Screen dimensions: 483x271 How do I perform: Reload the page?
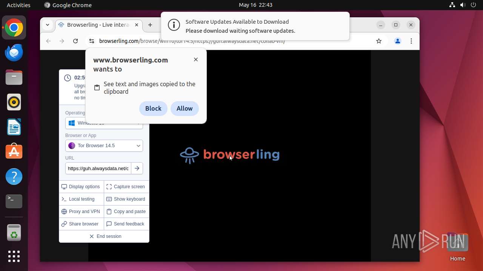pos(75,41)
